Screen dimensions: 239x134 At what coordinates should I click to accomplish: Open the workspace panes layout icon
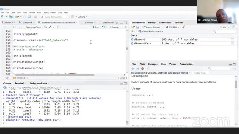click(73, 17)
